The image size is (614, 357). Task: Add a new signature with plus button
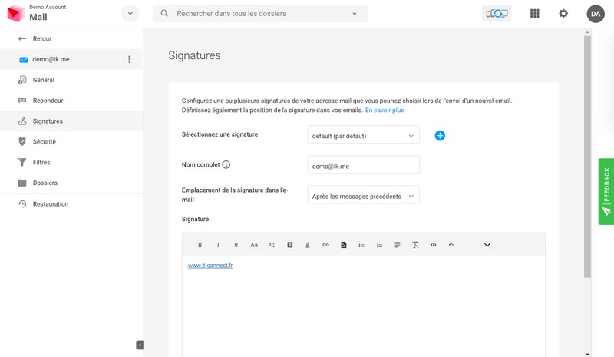[440, 136]
